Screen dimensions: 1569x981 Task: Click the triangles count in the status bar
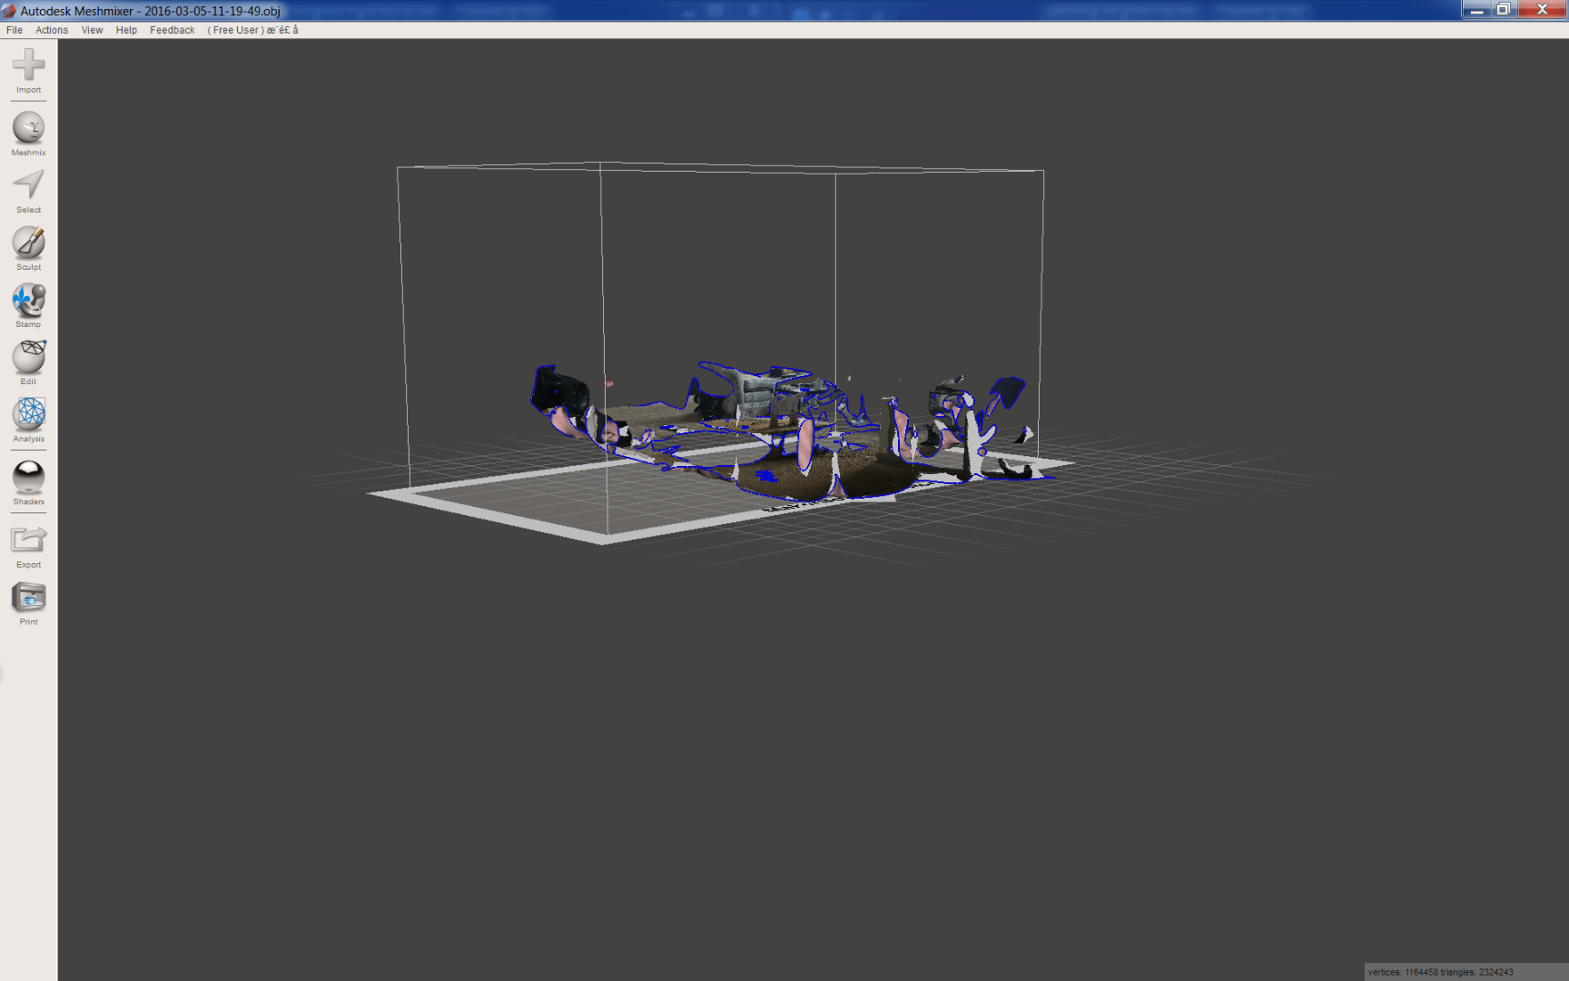tap(1489, 971)
